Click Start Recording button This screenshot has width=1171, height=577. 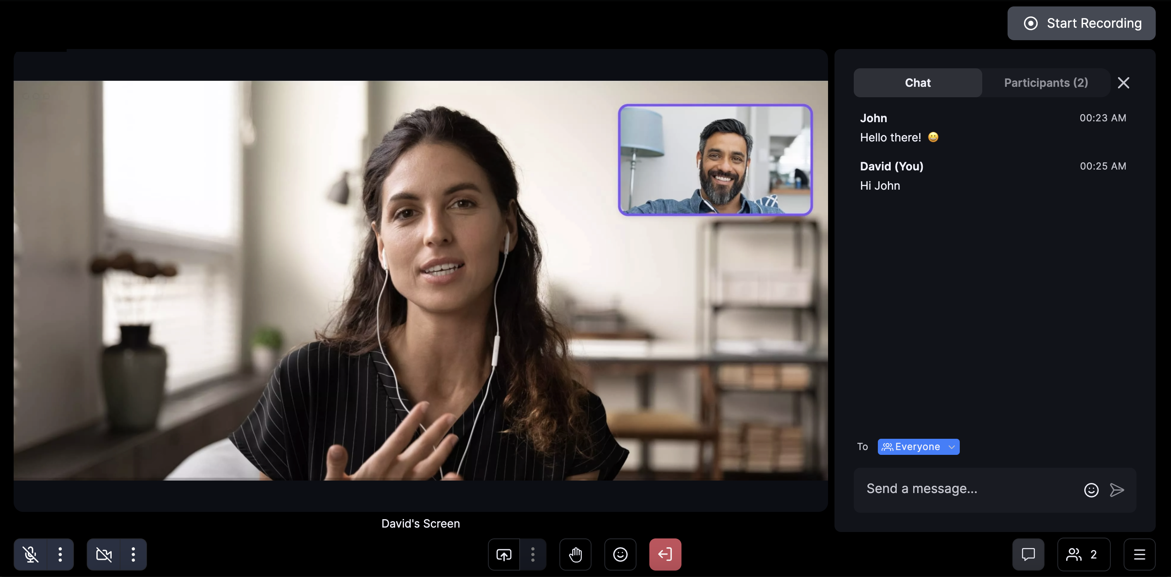[x=1081, y=23]
